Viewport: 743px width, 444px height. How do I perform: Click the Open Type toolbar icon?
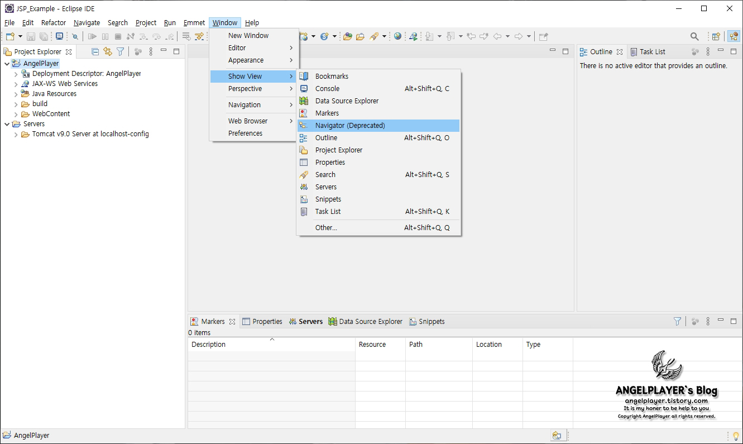347,36
